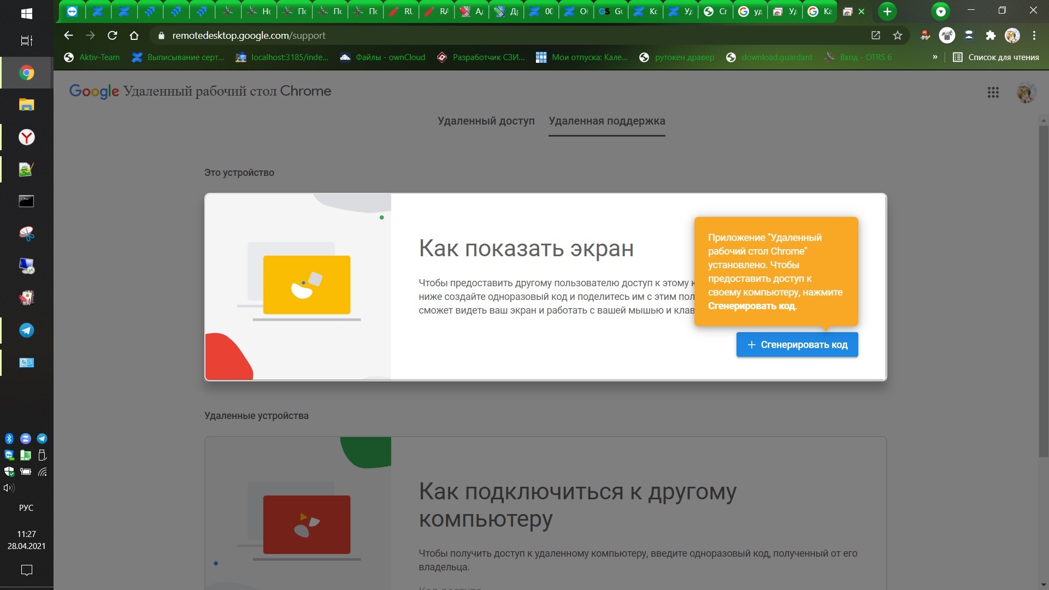Open Snipping Tool from the taskbar
This screenshot has height=590, width=1049.
(26, 234)
